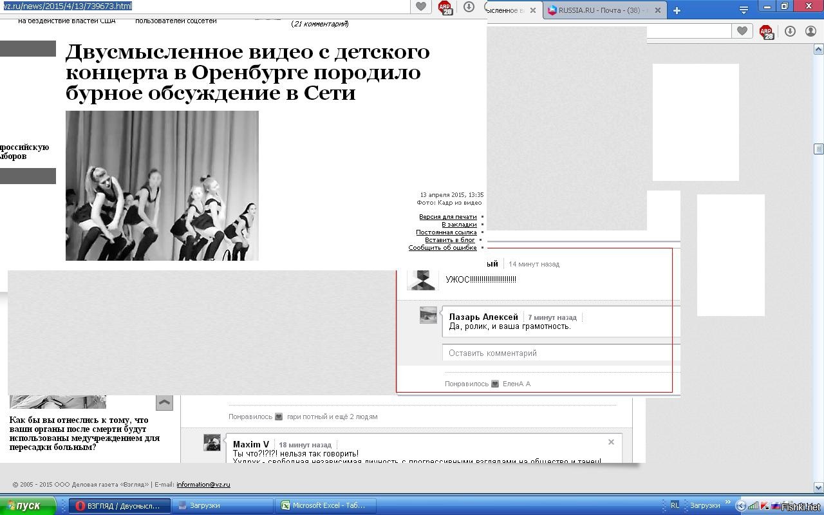Open the dancers video frame image
824x515 pixels.
click(x=162, y=185)
